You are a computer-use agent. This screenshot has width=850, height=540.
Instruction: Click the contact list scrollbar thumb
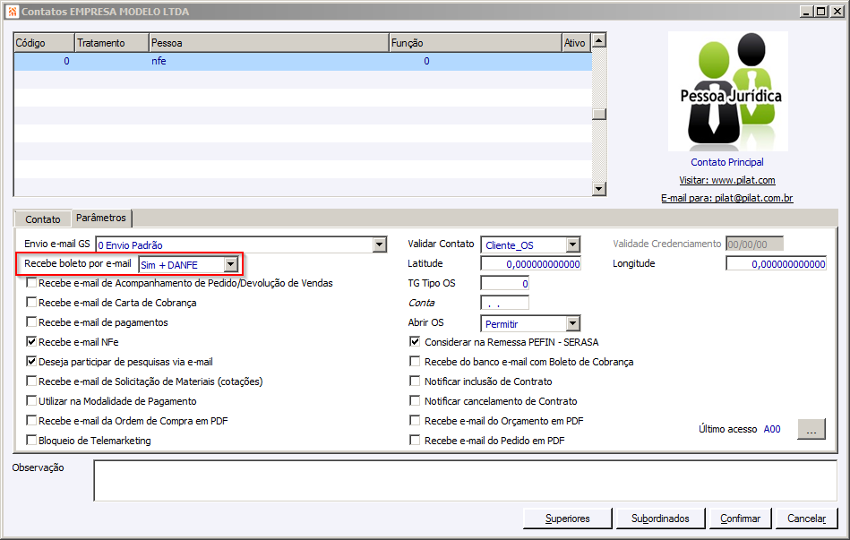(x=598, y=114)
